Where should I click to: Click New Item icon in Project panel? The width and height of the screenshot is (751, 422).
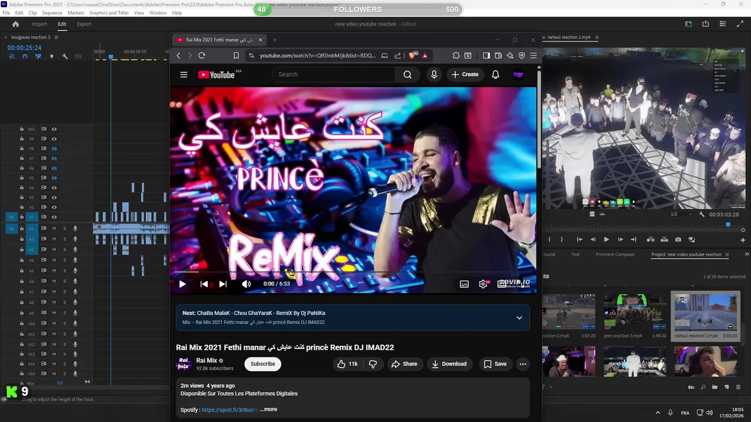click(x=726, y=387)
